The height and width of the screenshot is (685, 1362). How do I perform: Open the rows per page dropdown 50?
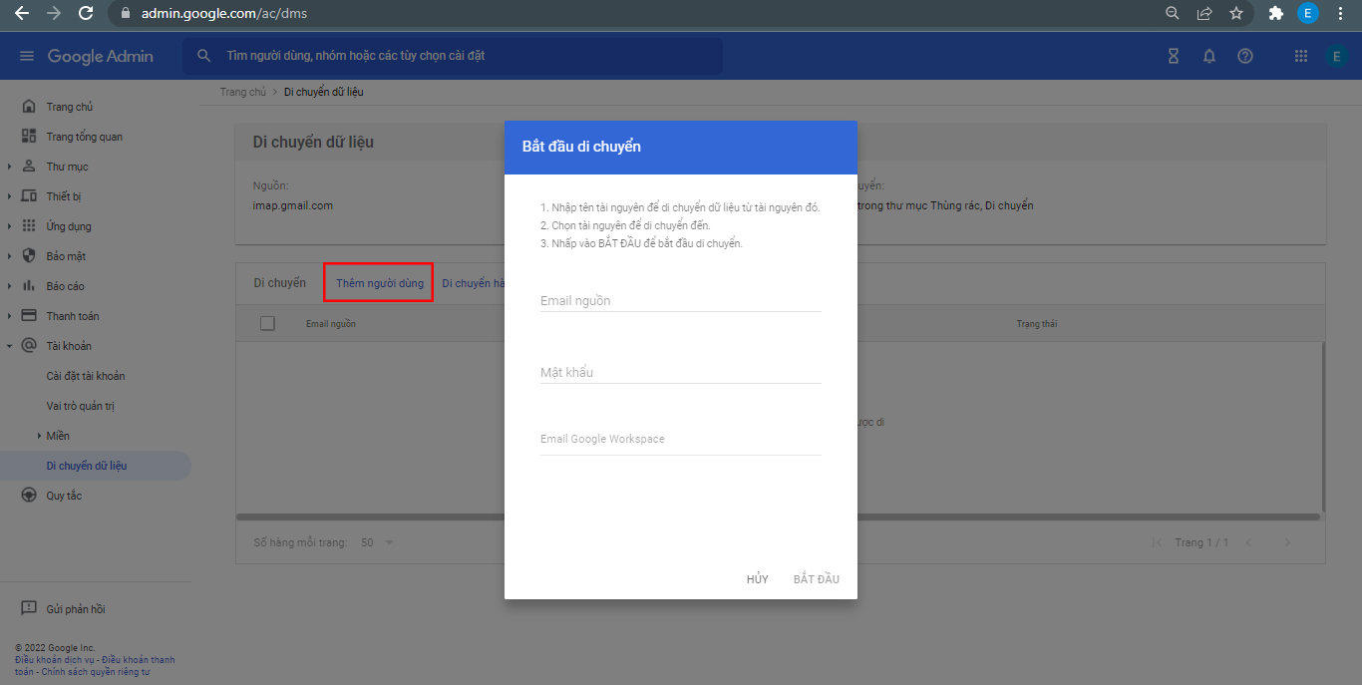tap(378, 542)
